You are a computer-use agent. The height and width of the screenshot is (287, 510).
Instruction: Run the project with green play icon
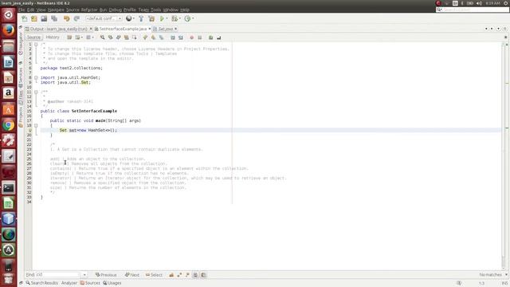click(x=162, y=18)
